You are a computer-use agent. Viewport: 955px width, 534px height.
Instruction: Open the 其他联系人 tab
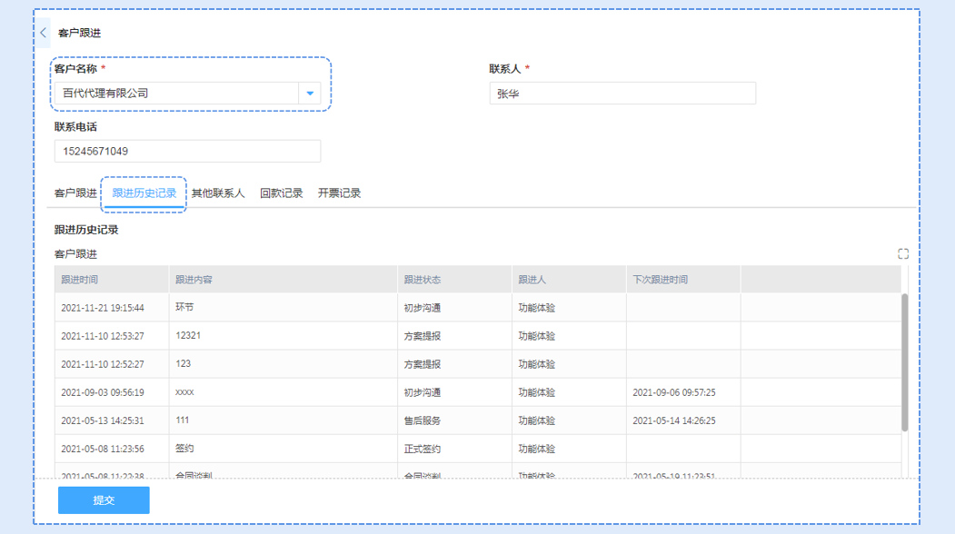tap(218, 193)
